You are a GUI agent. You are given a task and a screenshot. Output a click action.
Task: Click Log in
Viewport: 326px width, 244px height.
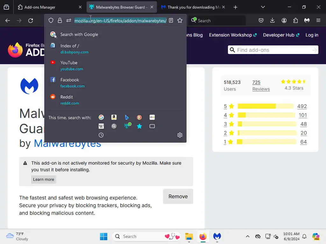(x=312, y=35)
